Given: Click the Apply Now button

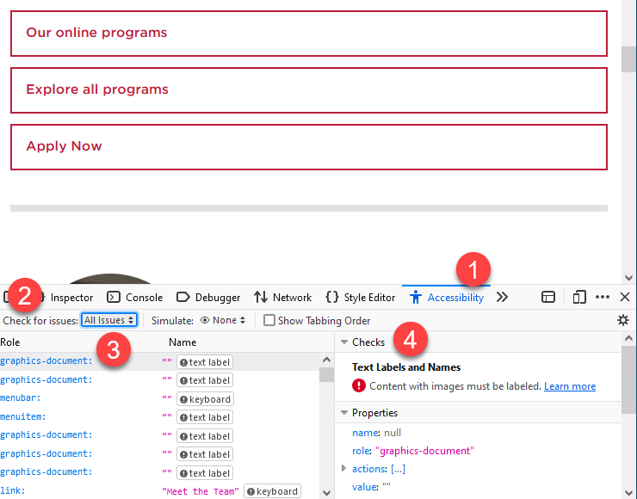Looking at the screenshot, I should tap(308, 147).
